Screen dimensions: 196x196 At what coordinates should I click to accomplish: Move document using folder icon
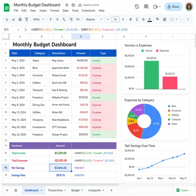[73, 5]
